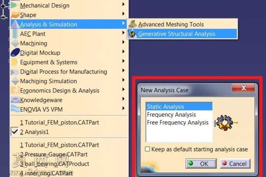Image resolution: width=266 pixels, height=177 pixels.
Task: Open the Machining Simulation menu entry
Action: tap(69, 81)
